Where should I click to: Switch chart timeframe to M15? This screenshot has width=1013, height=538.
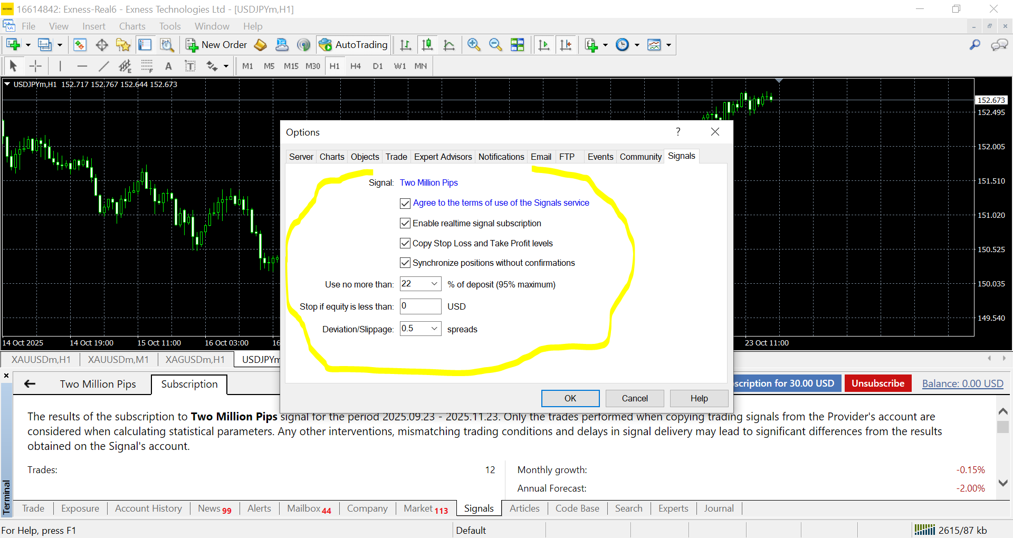coord(291,66)
